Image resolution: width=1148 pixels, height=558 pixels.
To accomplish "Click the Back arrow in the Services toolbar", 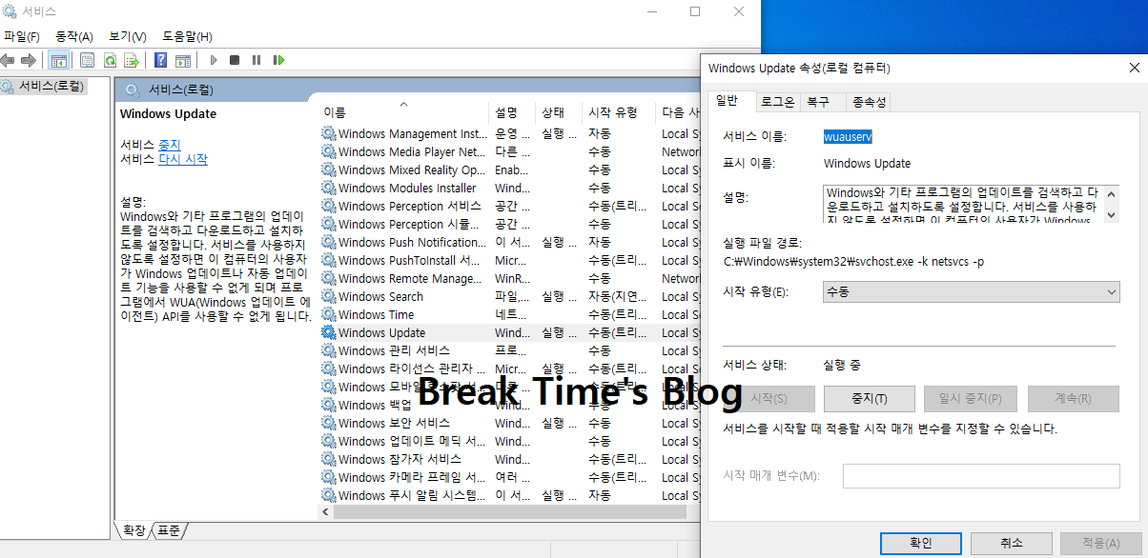I will (x=8, y=60).
